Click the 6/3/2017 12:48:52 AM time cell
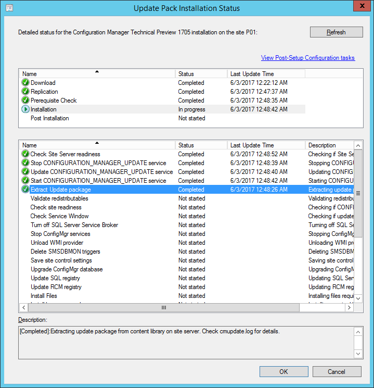The width and height of the screenshot is (374, 388). [259, 154]
